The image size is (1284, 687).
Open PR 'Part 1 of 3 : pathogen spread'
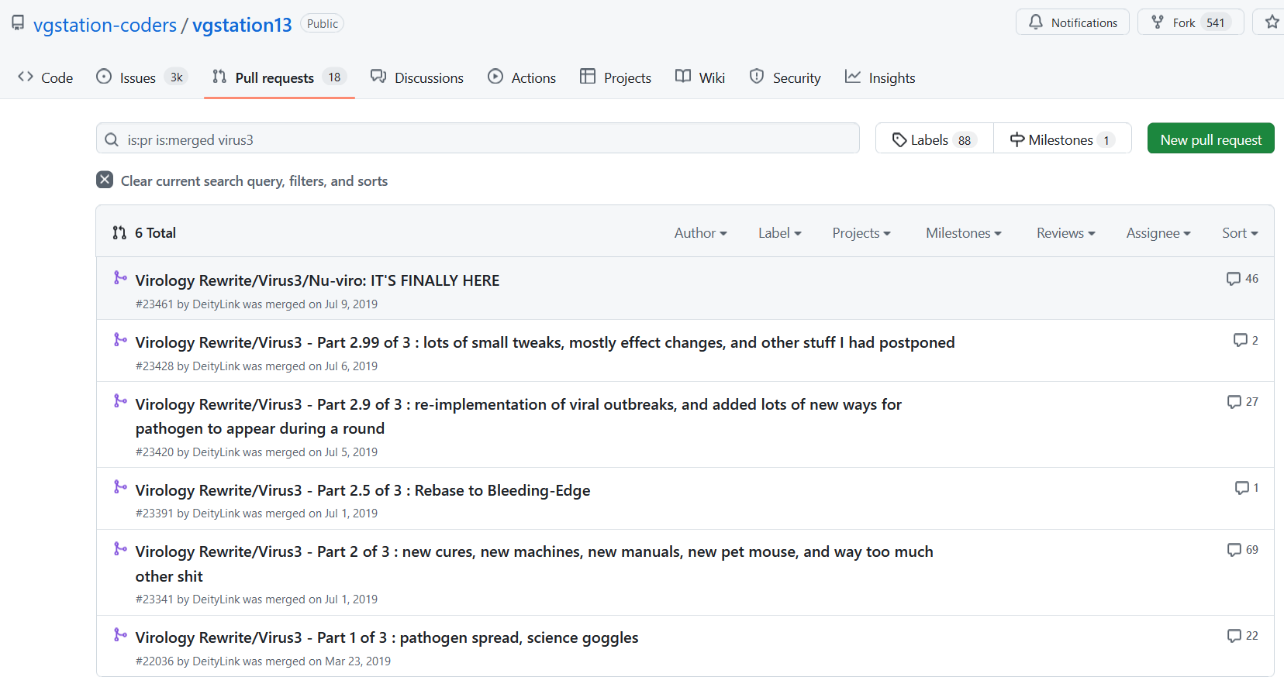pos(387,637)
